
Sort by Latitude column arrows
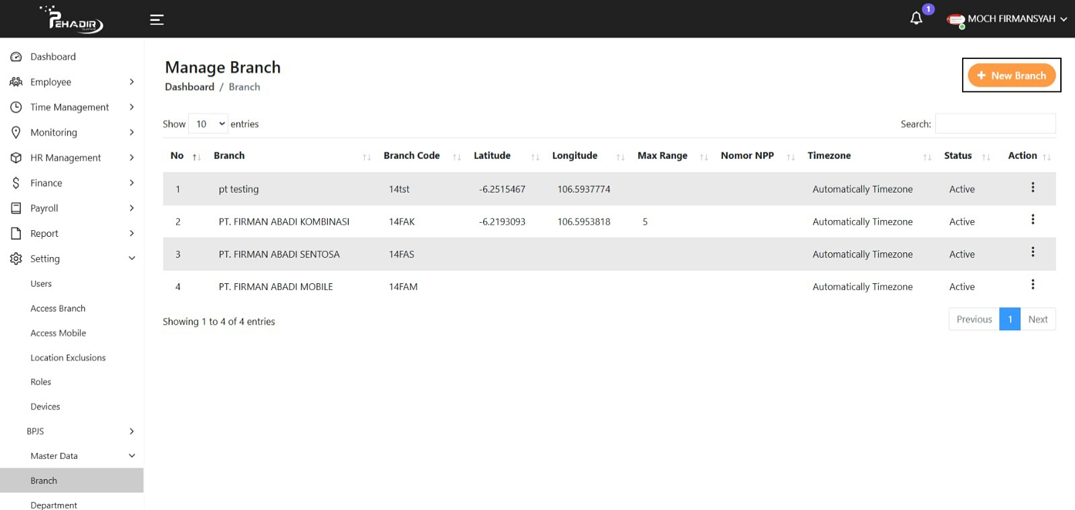pyautogui.click(x=535, y=157)
